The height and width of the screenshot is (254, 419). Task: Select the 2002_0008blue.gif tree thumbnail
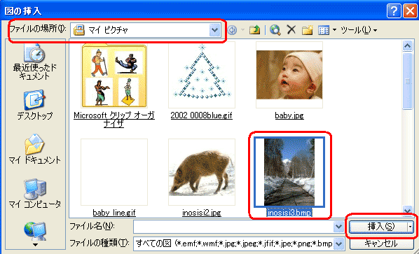click(202, 75)
